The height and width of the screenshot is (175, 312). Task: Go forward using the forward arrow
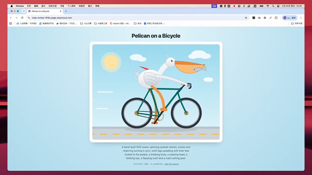(16, 18)
